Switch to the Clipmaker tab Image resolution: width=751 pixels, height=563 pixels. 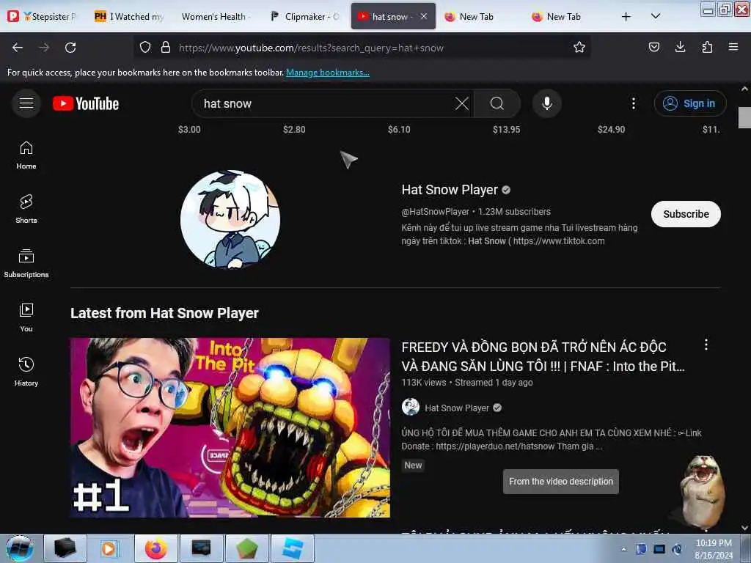pyautogui.click(x=305, y=17)
